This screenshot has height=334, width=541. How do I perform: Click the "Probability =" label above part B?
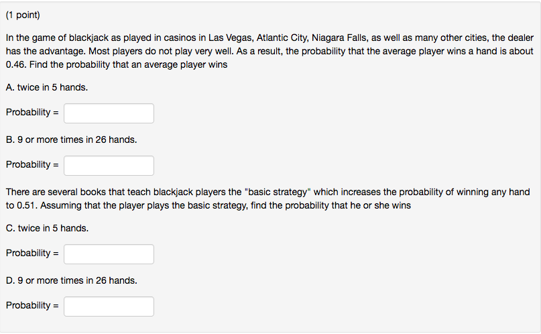(x=32, y=112)
